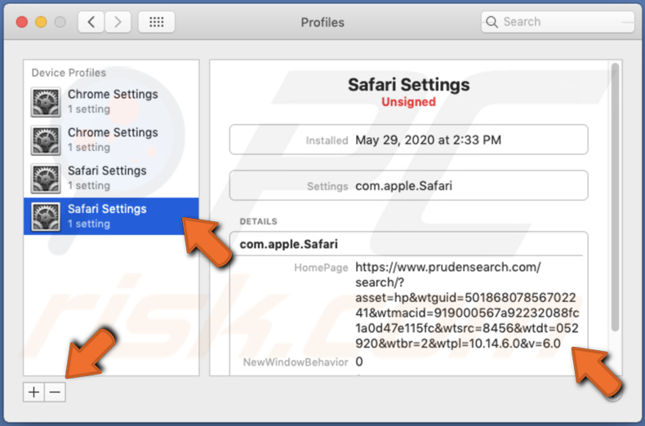645x426 pixels.
Task: Select the unhighlighted Safari Settings profile
Action: [107, 177]
